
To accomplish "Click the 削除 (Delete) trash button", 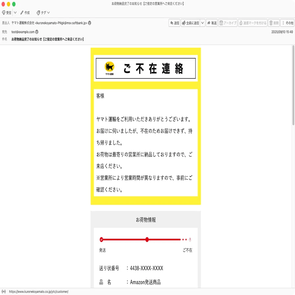I will click(274, 23).
